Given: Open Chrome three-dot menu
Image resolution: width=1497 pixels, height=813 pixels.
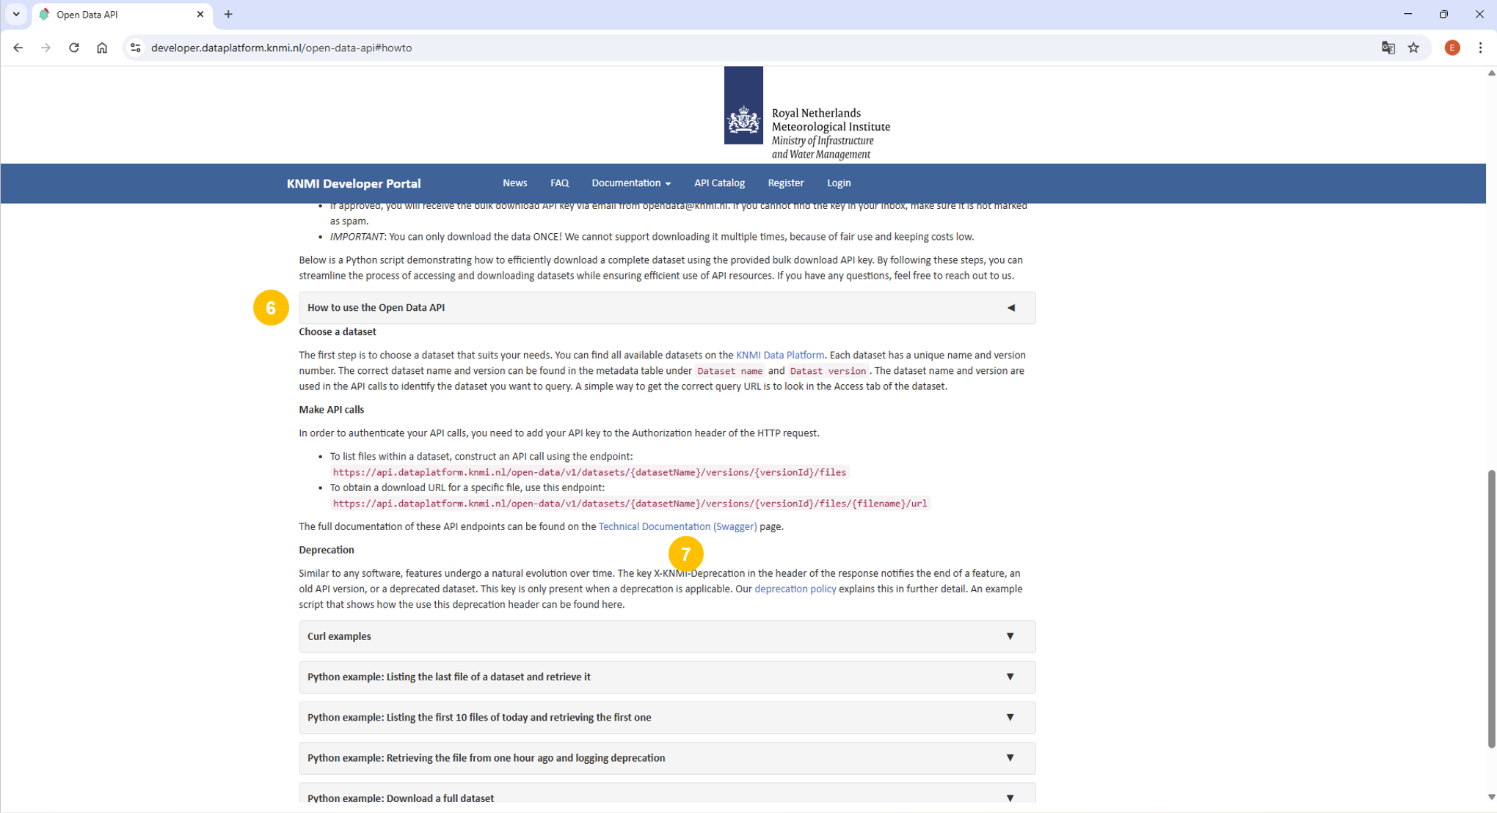Looking at the screenshot, I should click(x=1480, y=48).
